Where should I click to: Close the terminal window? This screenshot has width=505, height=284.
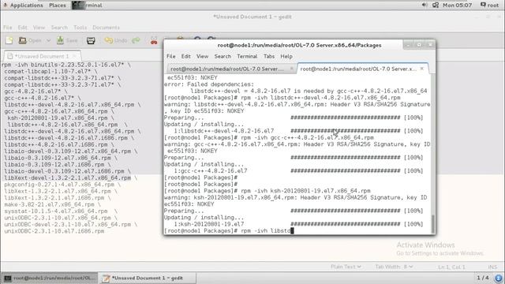(x=430, y=45)
